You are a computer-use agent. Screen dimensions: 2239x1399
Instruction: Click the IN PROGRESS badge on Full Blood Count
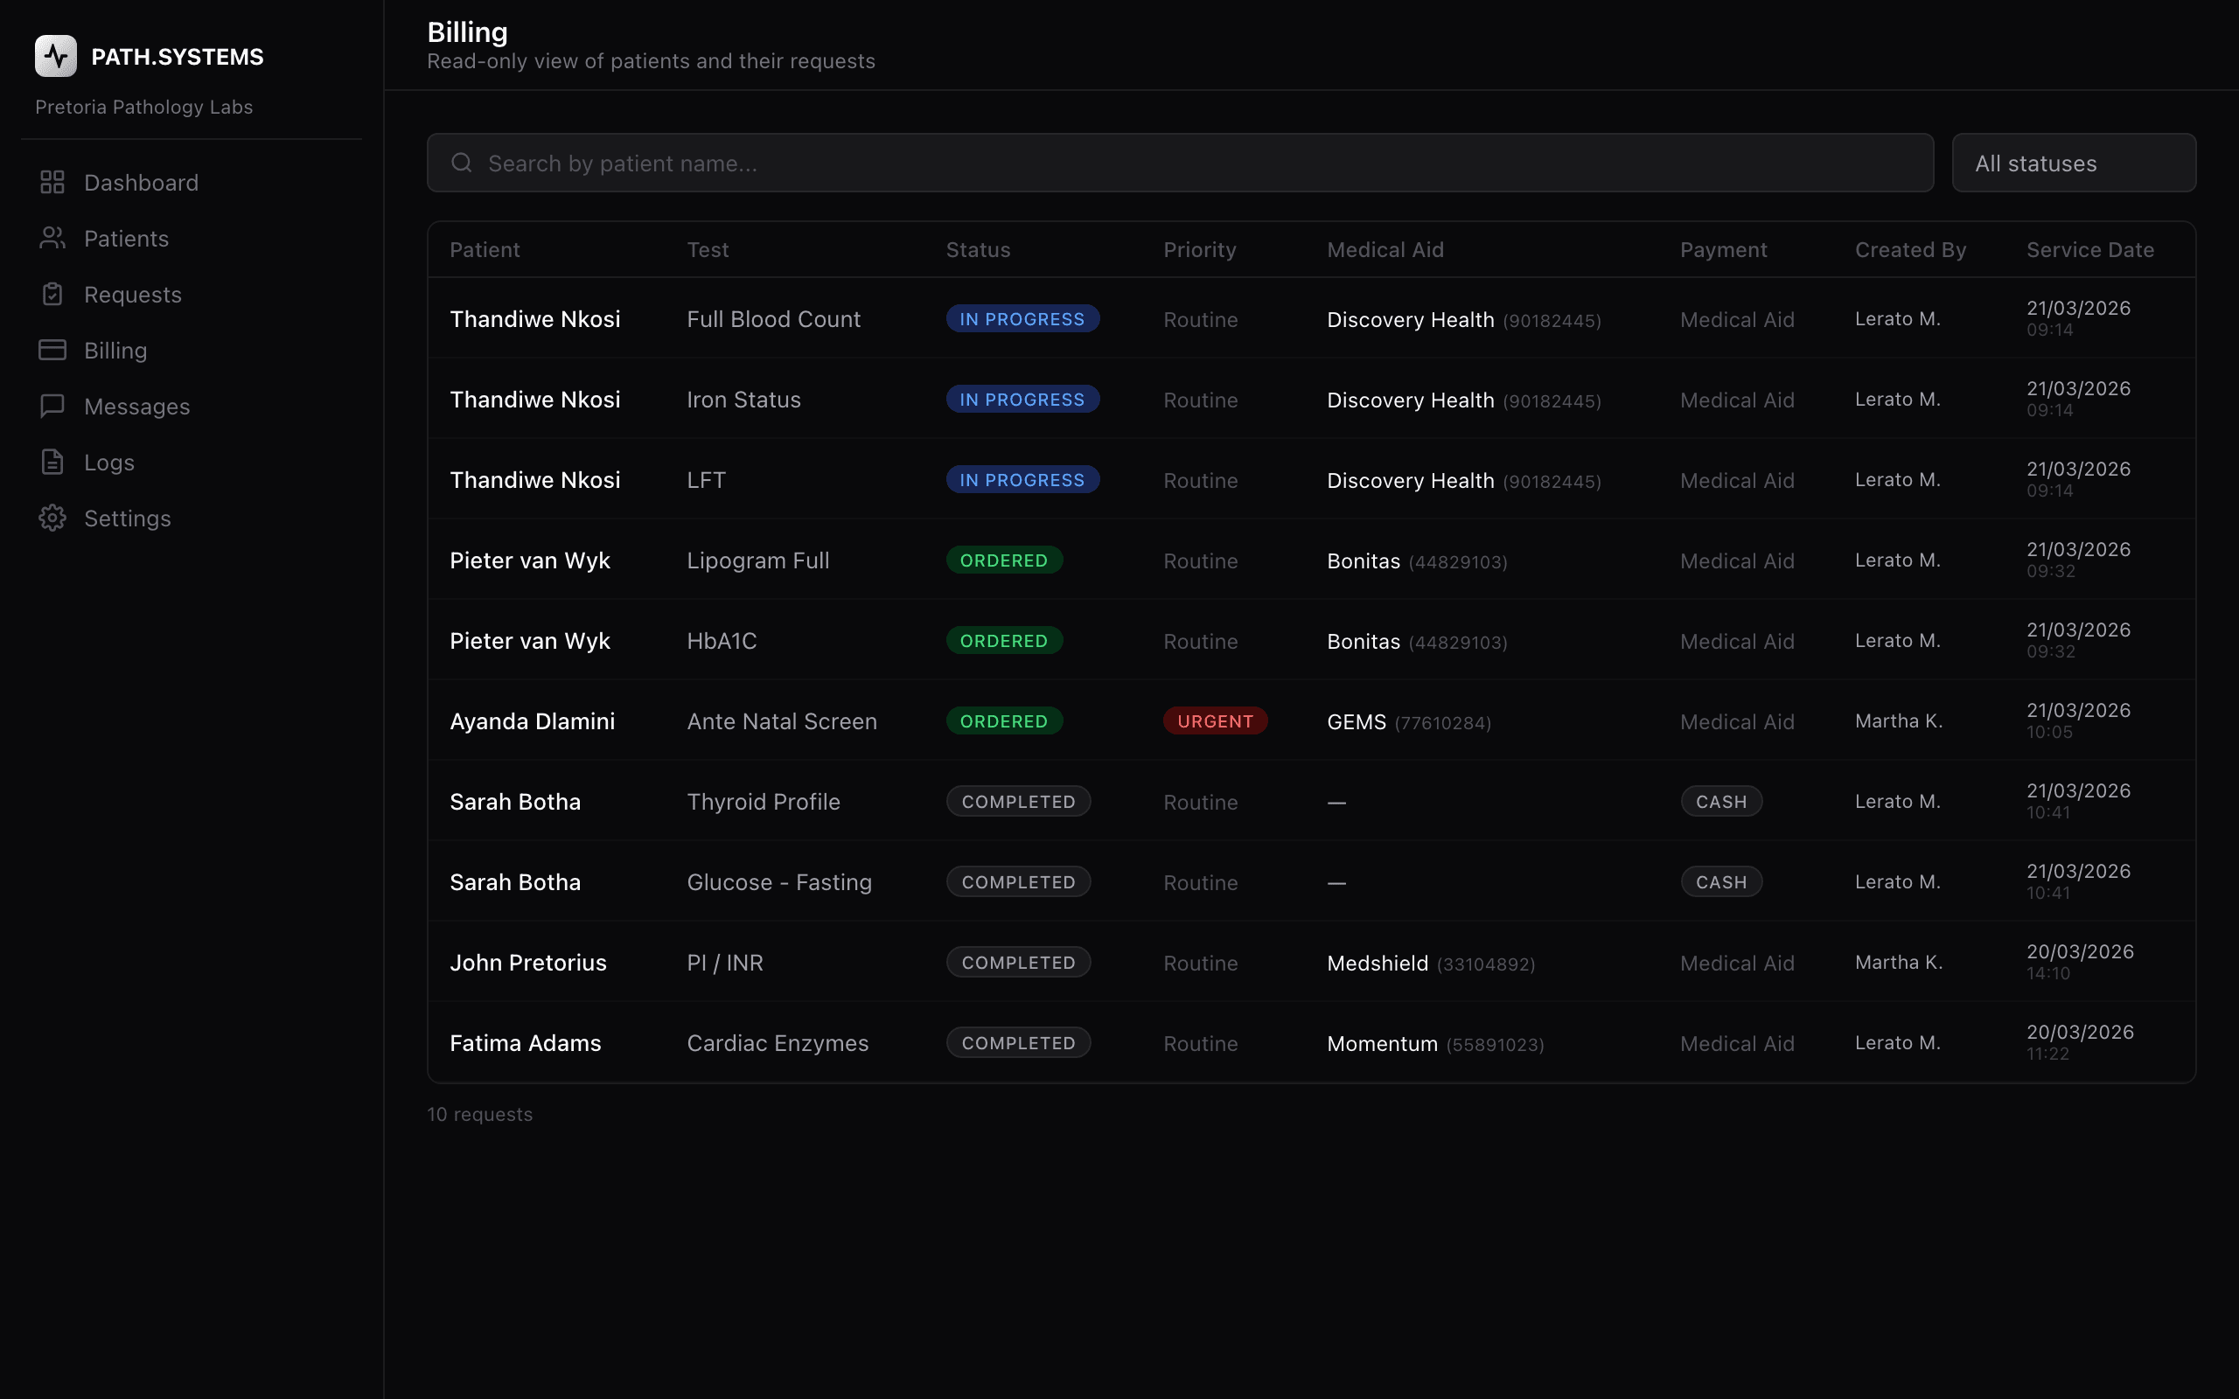click(x=1022, y=318)
